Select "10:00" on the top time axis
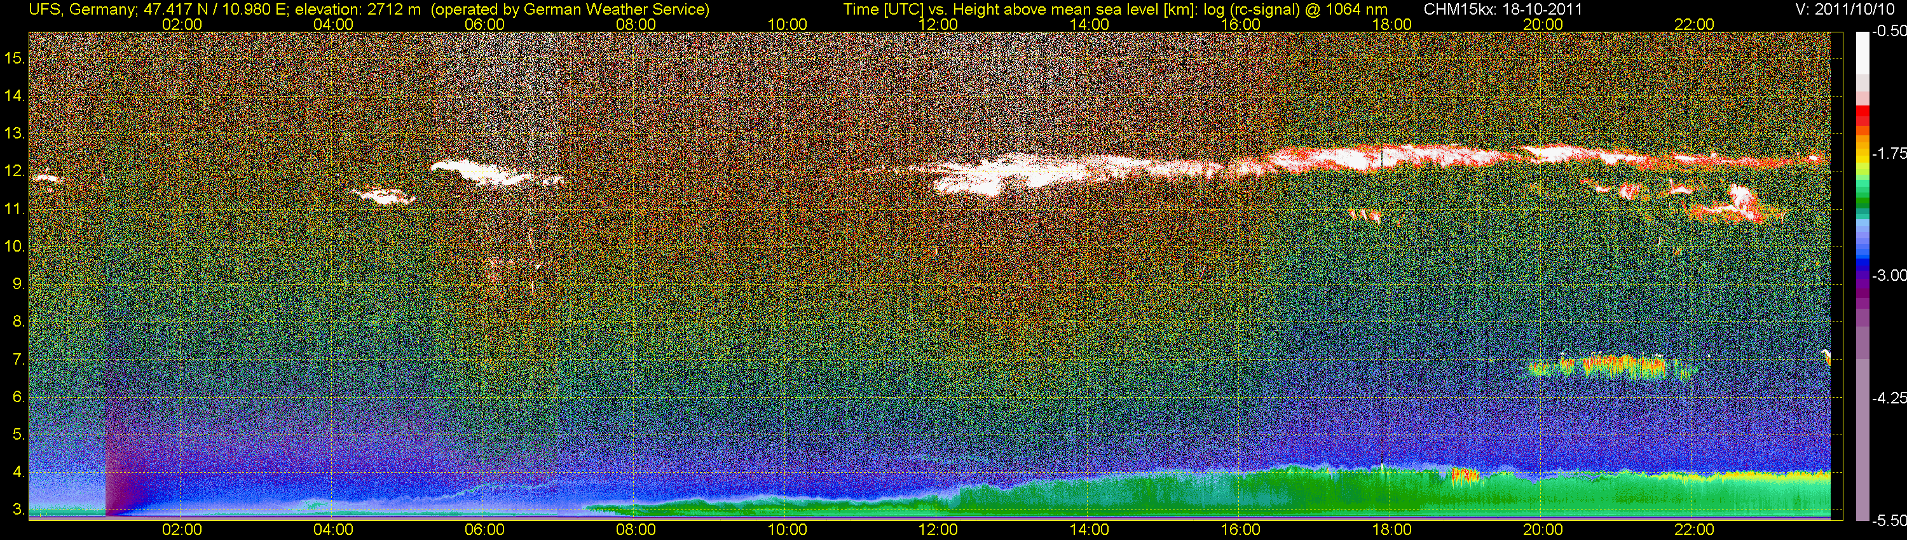The image size is (1907, 540). click(787, 24)
